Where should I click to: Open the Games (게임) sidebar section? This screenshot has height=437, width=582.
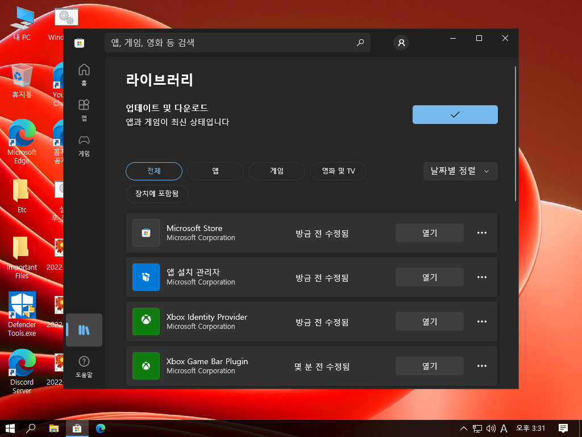point(84,145)
